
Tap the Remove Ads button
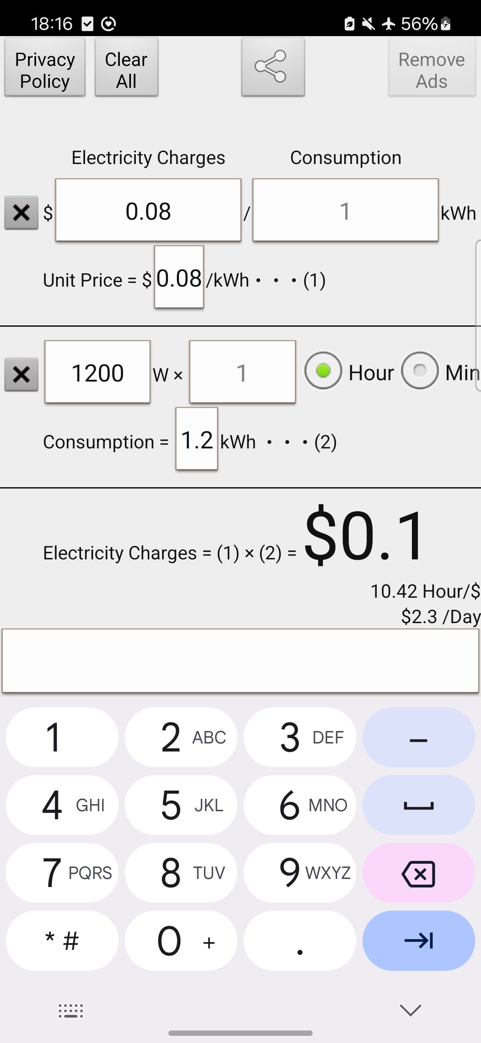click(432, 67)
